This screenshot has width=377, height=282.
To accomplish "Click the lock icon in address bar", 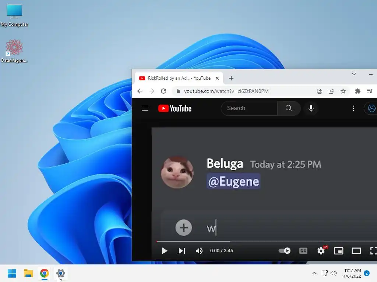I will [178, 91].
